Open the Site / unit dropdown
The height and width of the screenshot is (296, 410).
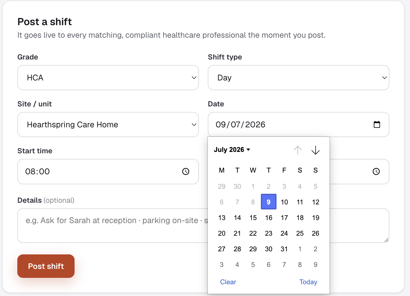pos(108,125)
